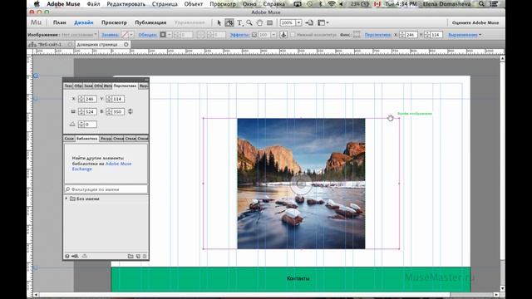Open the Выравнивание dropdown
The height and width of the screenshot is (299, 532).
(x=465, y=35)
